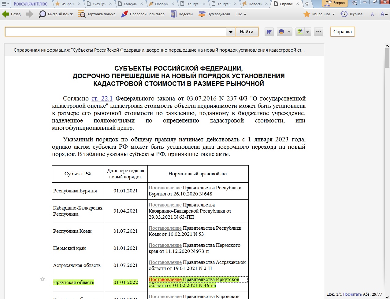Click the green Back arrow icon
The width and height of the screenshot is (390, 299).
6,14
